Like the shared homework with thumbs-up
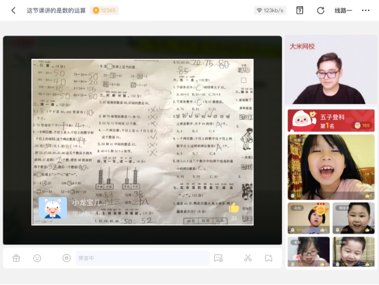Image resolution: width=379 pixels, height=285 pixels. tap(234, 208)
